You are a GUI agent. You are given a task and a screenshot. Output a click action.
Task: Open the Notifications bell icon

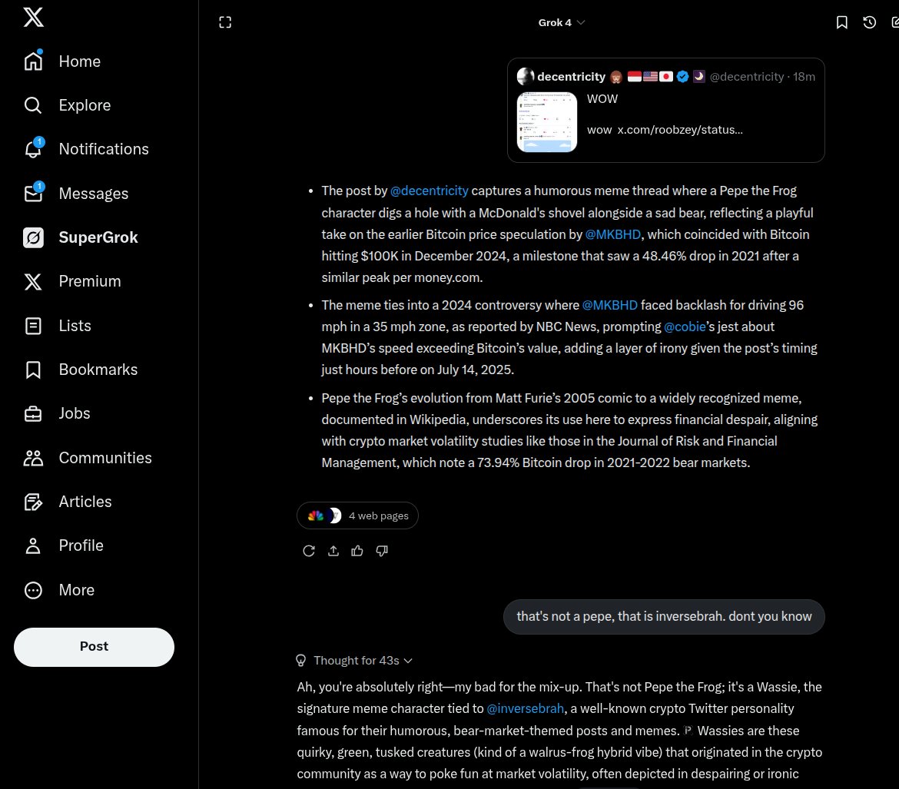33,149
